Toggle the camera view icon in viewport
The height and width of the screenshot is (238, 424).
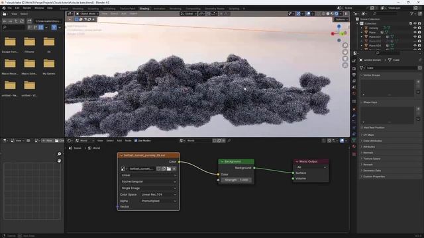pyautogui.click(x=345, y=59)
